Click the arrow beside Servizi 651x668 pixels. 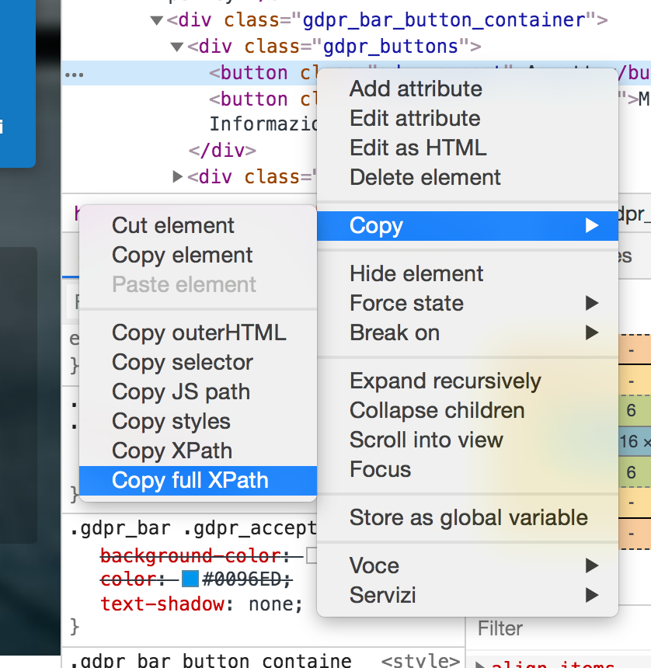tap(592, 595)
